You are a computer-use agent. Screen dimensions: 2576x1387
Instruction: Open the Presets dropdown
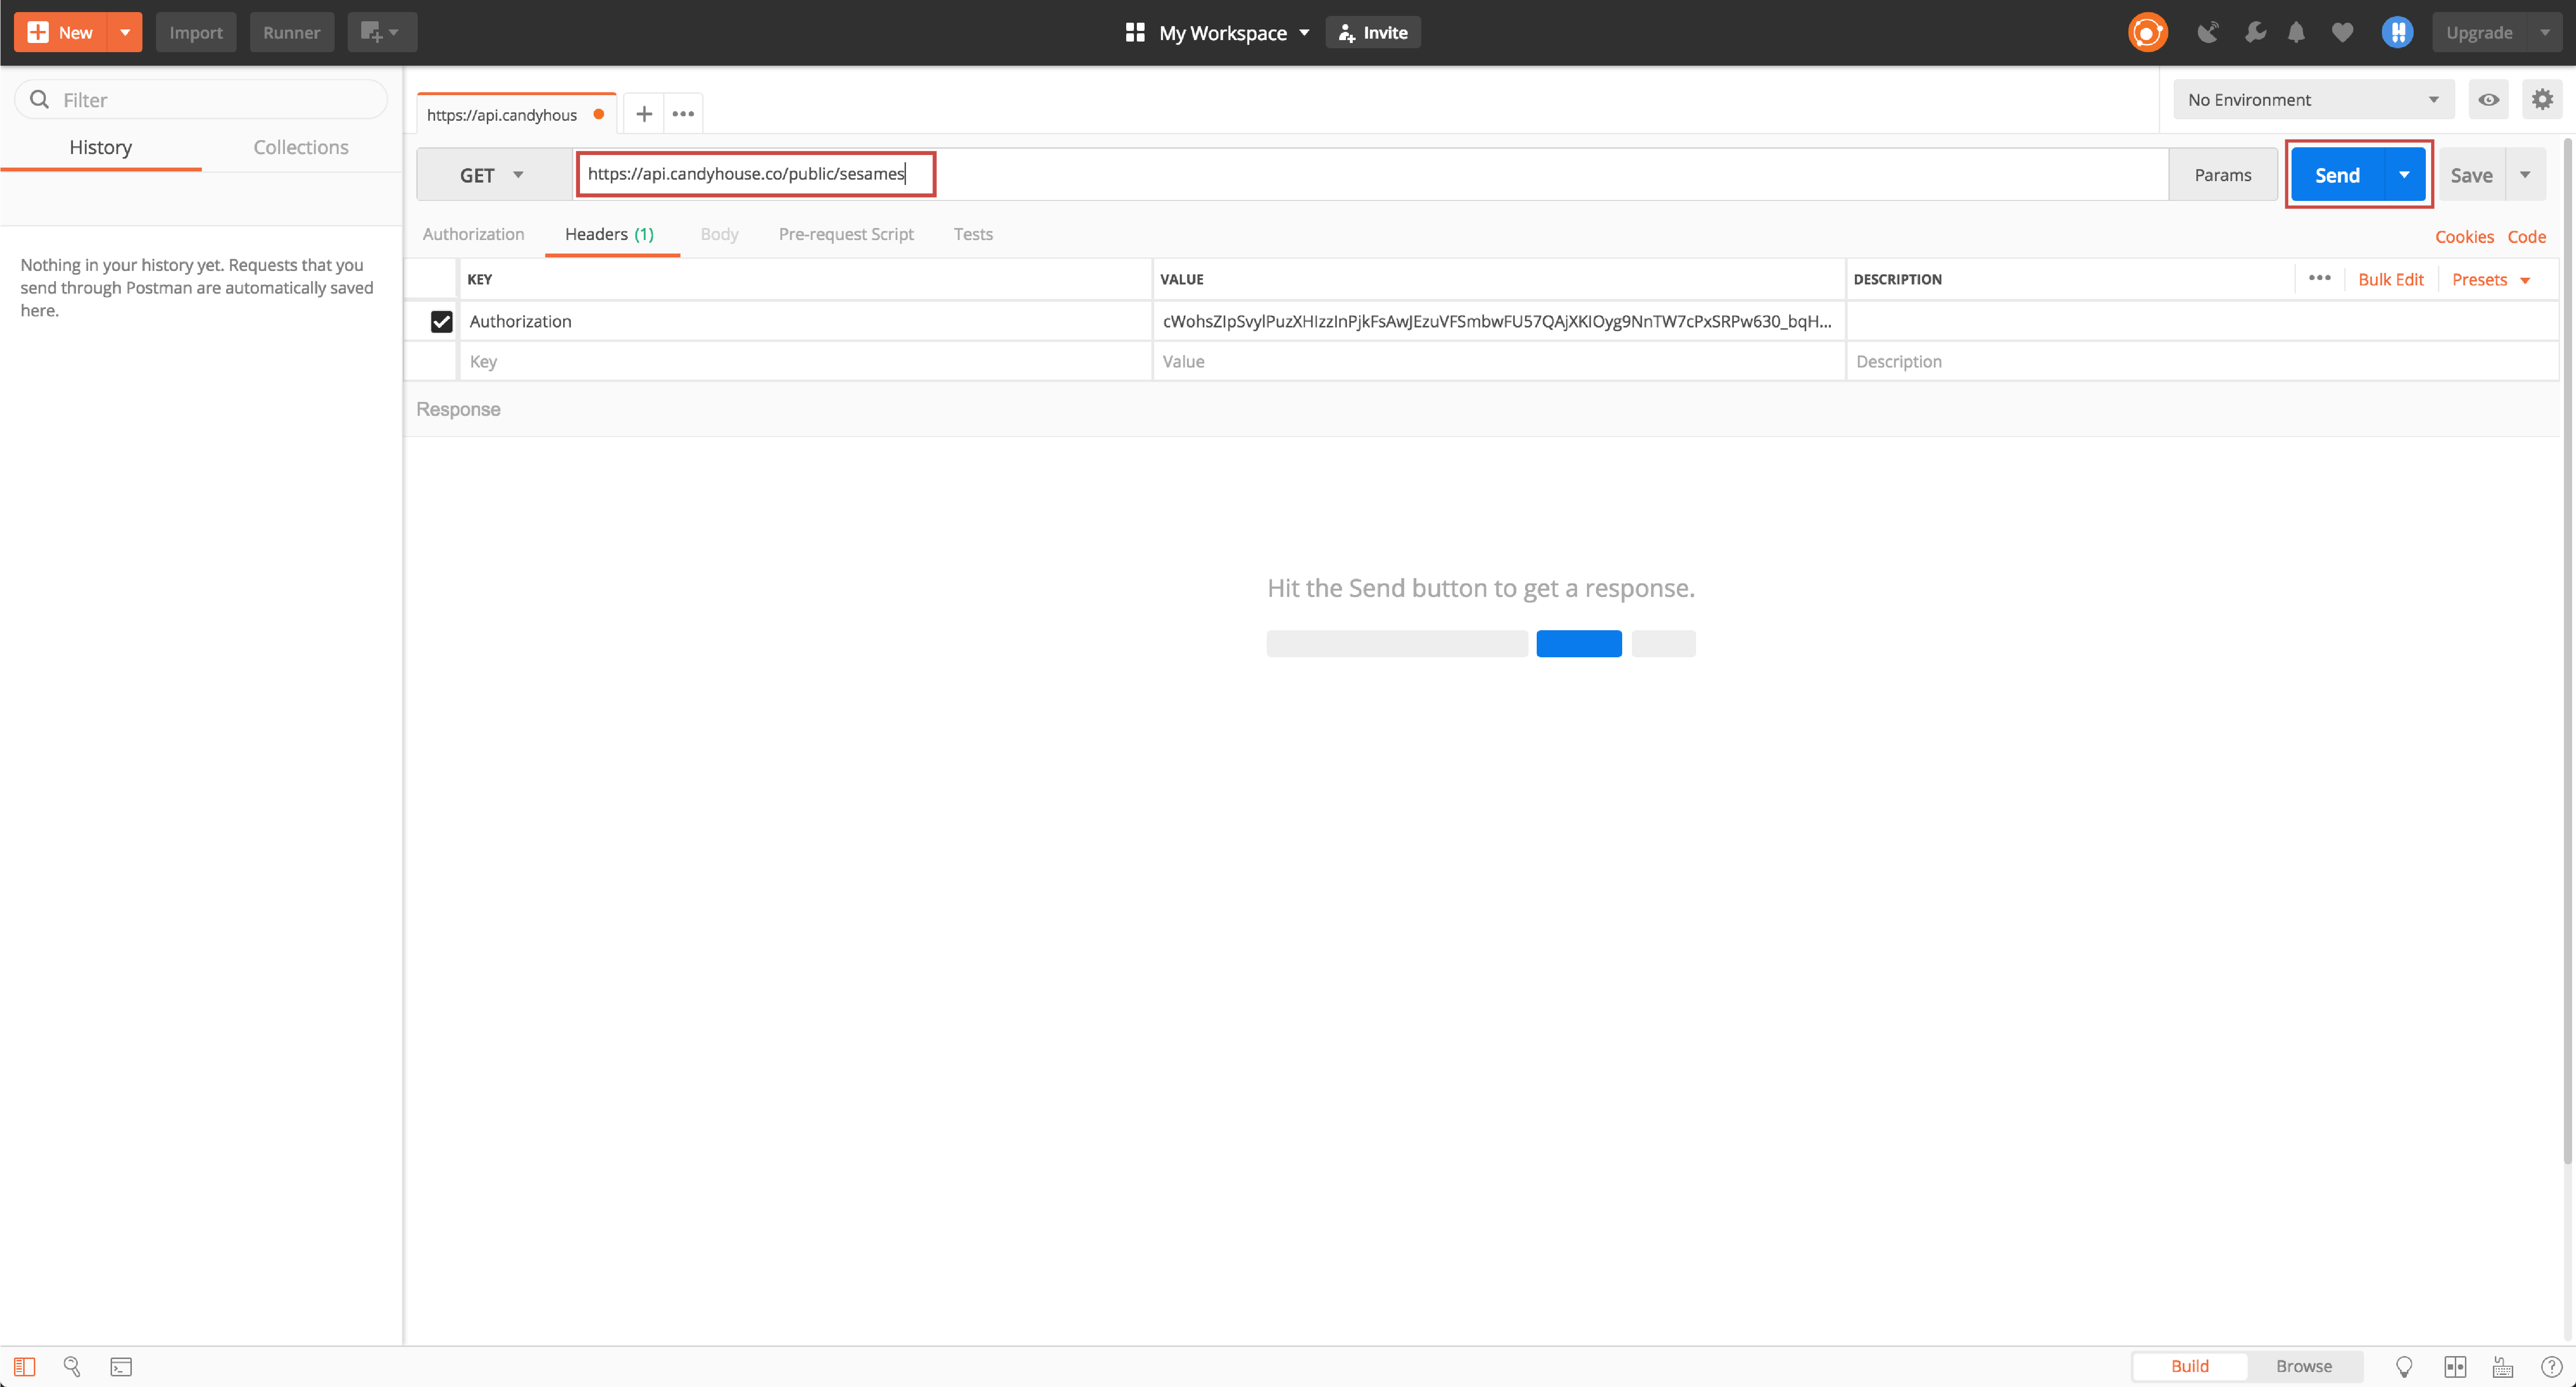(2491, 279)
